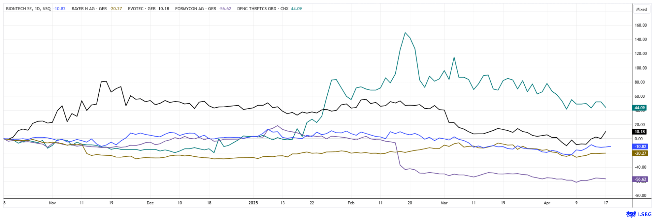Viewport: 655px width, 218px height.
Task: Click the purple -56.62 price tag
Action: pyautogui.click(x=639, y=179)
